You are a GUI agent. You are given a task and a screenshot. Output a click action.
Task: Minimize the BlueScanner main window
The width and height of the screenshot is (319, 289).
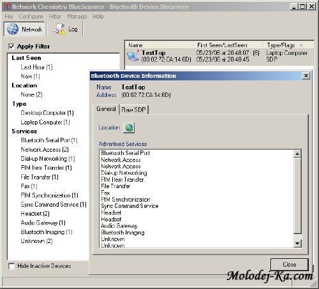[294, 7]
